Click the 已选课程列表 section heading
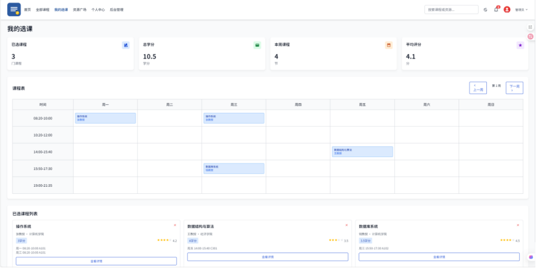This screenshot has height=268, width=536. [25, 214]
